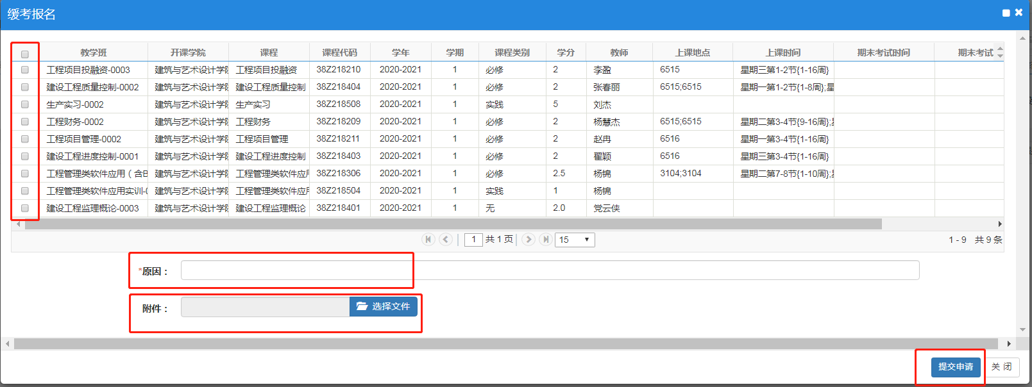Check the 工程项目投融资-0003 row checkbox
This screenshot has width=1032, height=387.
[x=25, y=70]
